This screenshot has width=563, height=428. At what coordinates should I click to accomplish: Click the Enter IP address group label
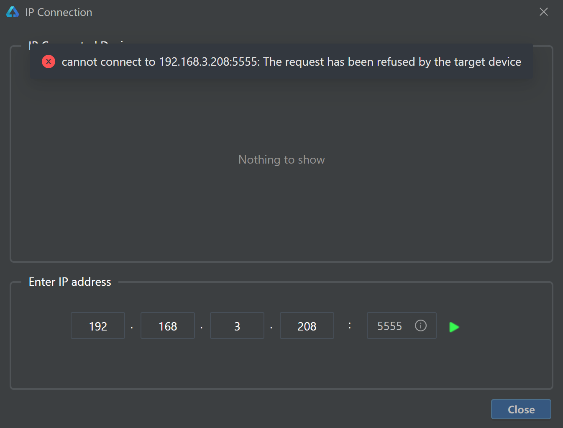point(70,282)
